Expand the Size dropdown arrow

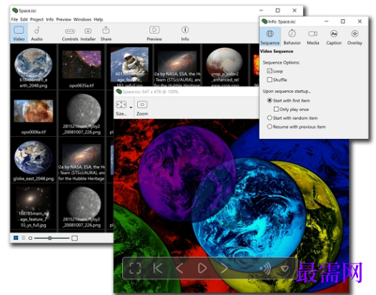[x=131, y=107]
